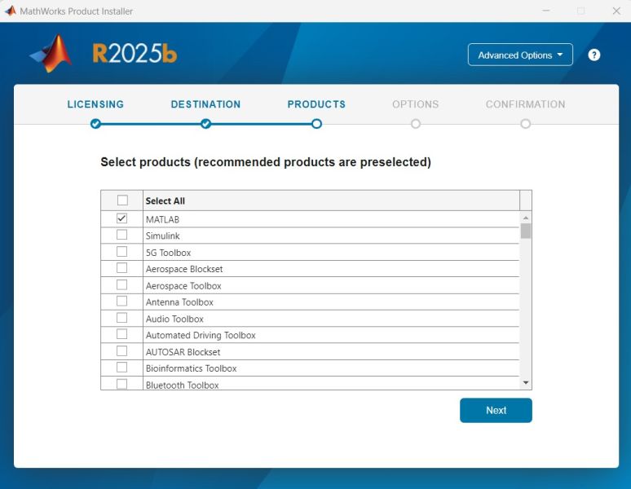This screenshot has width=631, height=489.
Task: Click the help question mark icon
Action: 594,55
